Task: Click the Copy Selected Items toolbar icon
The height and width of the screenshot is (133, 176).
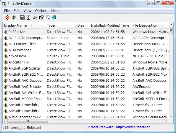Action: click(35, 17)
